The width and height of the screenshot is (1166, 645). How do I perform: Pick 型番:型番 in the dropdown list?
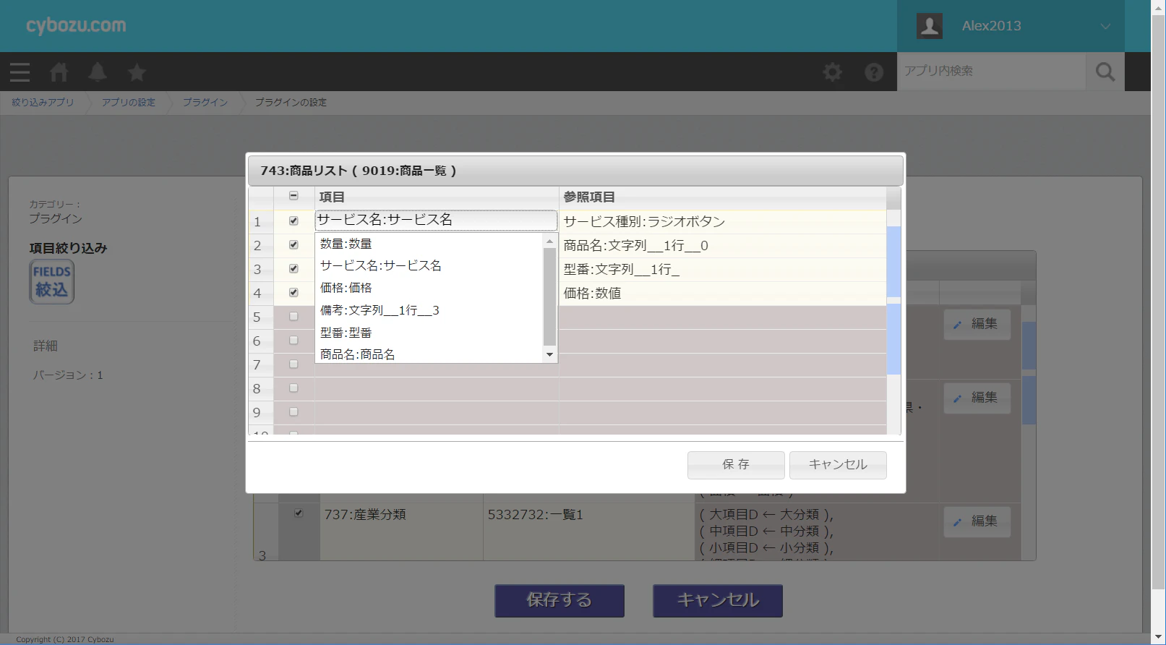point(429,333)
